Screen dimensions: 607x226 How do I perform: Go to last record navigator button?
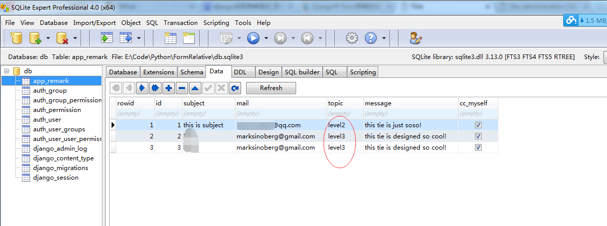(155, 88)
